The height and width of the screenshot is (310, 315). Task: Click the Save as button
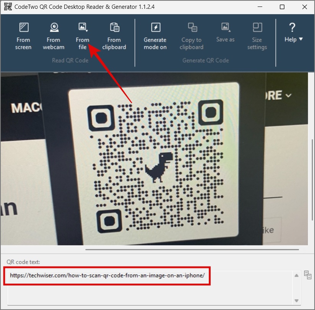coord(226,33)
